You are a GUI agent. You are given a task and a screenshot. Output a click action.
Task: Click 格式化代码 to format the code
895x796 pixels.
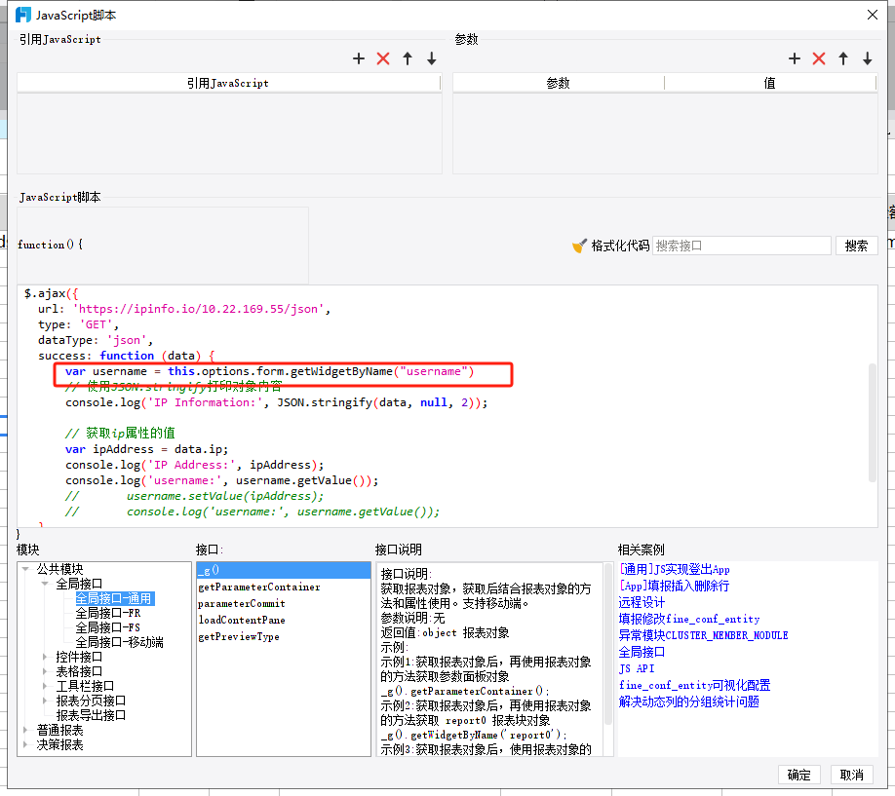point(610,246)
